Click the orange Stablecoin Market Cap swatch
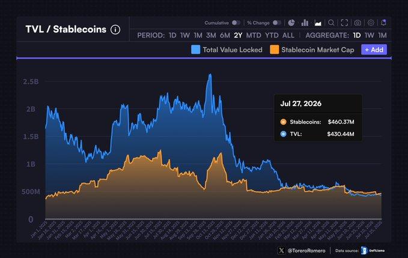 (x=274, y=50)
